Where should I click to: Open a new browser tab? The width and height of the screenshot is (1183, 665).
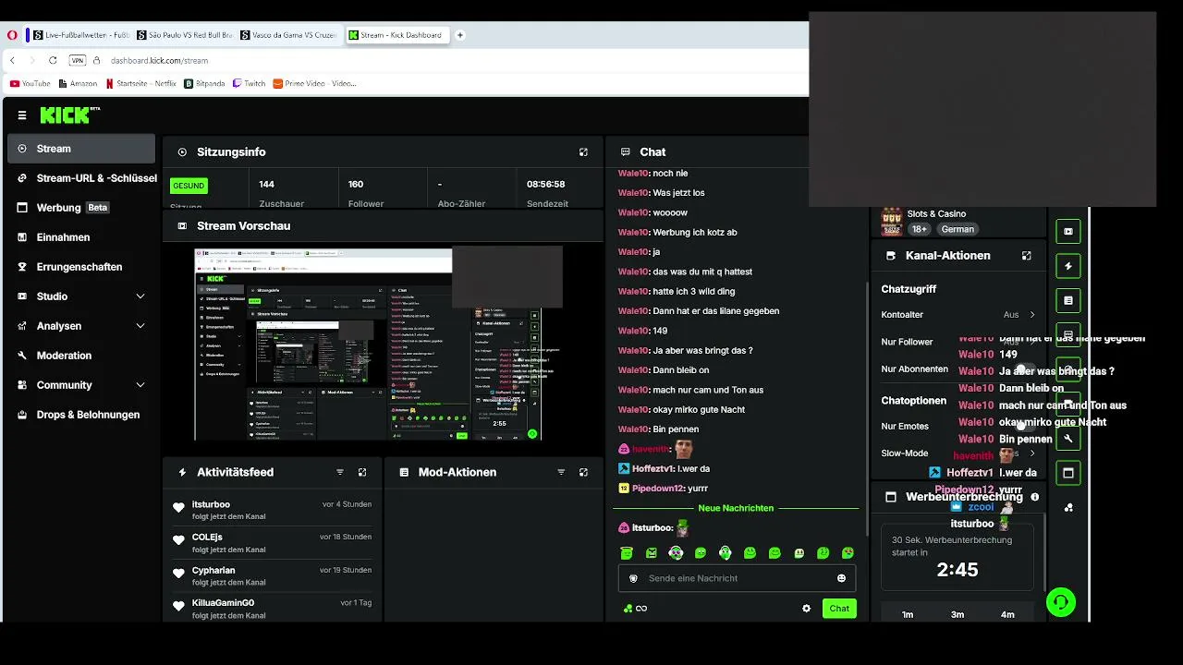tap(459, 35)
